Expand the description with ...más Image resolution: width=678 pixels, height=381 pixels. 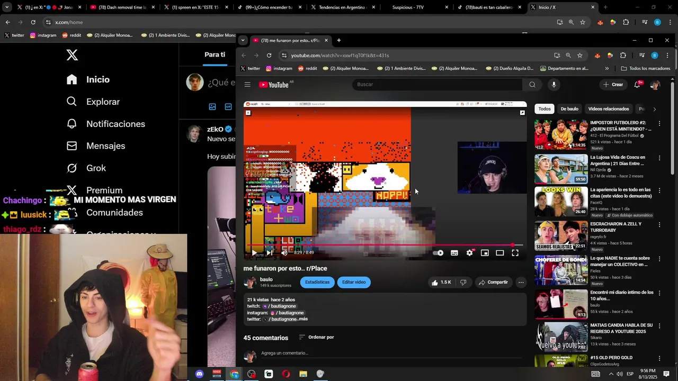click(x=302, y=319)
